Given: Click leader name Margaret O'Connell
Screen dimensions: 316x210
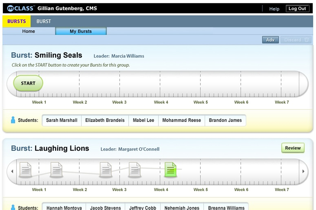Looking at the screenshot, I should point(139,149).
